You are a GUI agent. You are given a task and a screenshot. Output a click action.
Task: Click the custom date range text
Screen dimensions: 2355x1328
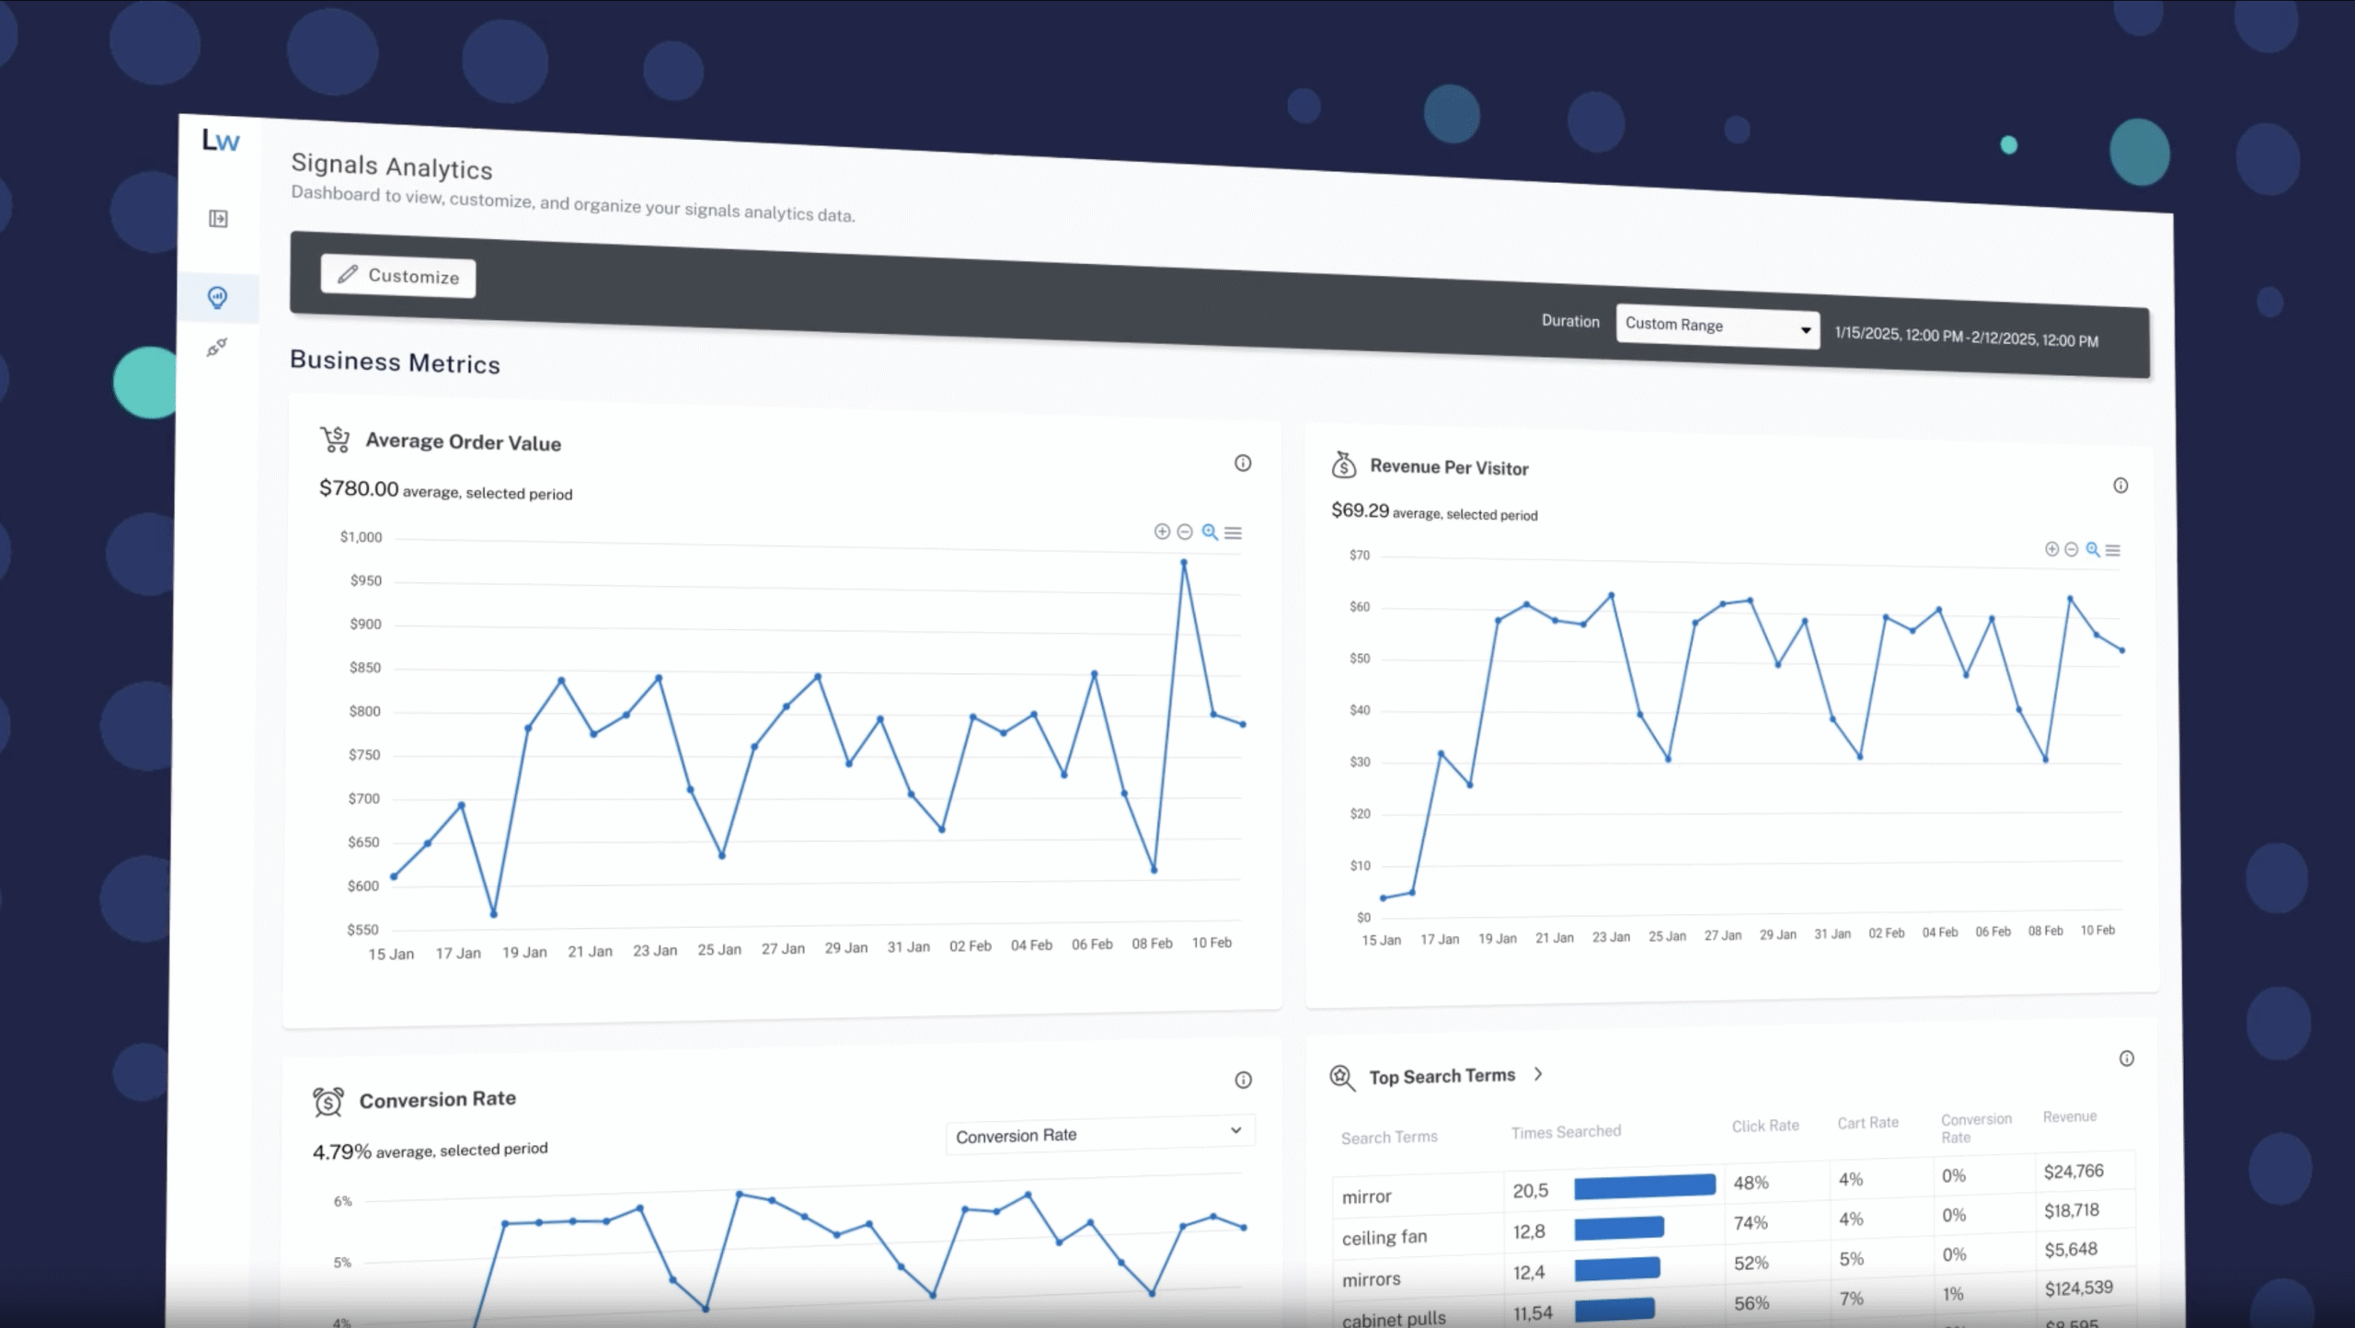coord(1966,337)
